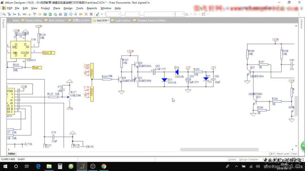Viewport: 305px width, 171px height.
Task: Click the filter icons beside Mask Level
Action: tap(272, 154)
